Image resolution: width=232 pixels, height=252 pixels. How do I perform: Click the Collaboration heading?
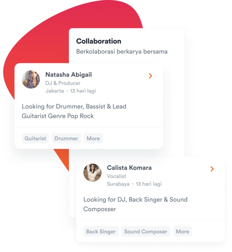tap(99, 41)
